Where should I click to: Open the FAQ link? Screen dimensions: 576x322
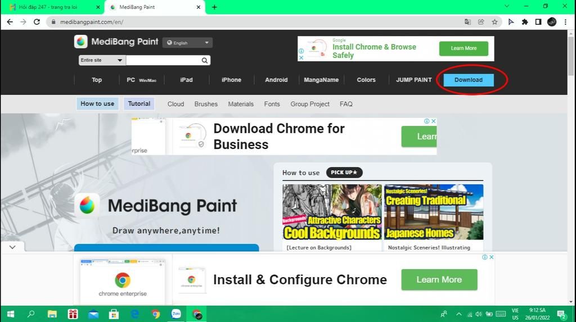click(346, 104)
